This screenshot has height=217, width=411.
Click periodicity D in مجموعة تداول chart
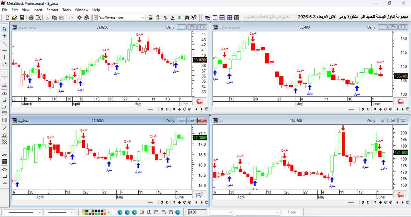[x=368, y=109]
